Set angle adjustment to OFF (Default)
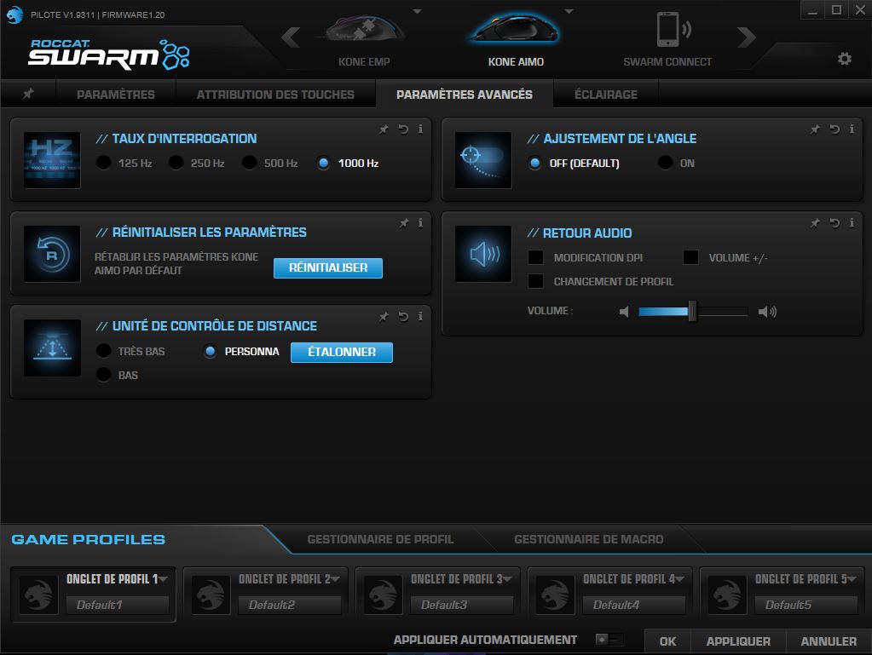The height and width of the screenshot is (655, 872). pyautogui.click(x=534, y=164)
